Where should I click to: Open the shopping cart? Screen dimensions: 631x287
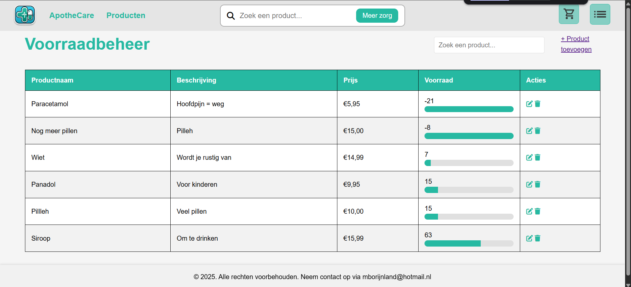pyautogui.click(x=569, y=14)
